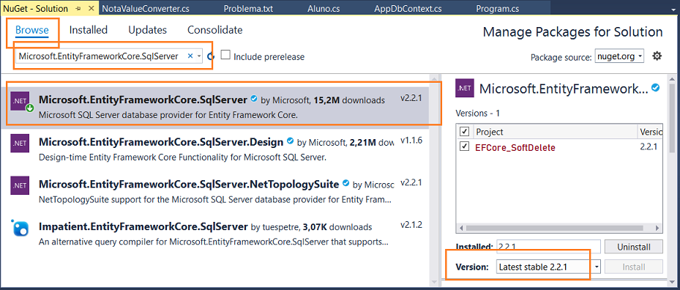The image size is (680, 290).
Task: Clear the search box with X icon
Action: click(190, 56)
